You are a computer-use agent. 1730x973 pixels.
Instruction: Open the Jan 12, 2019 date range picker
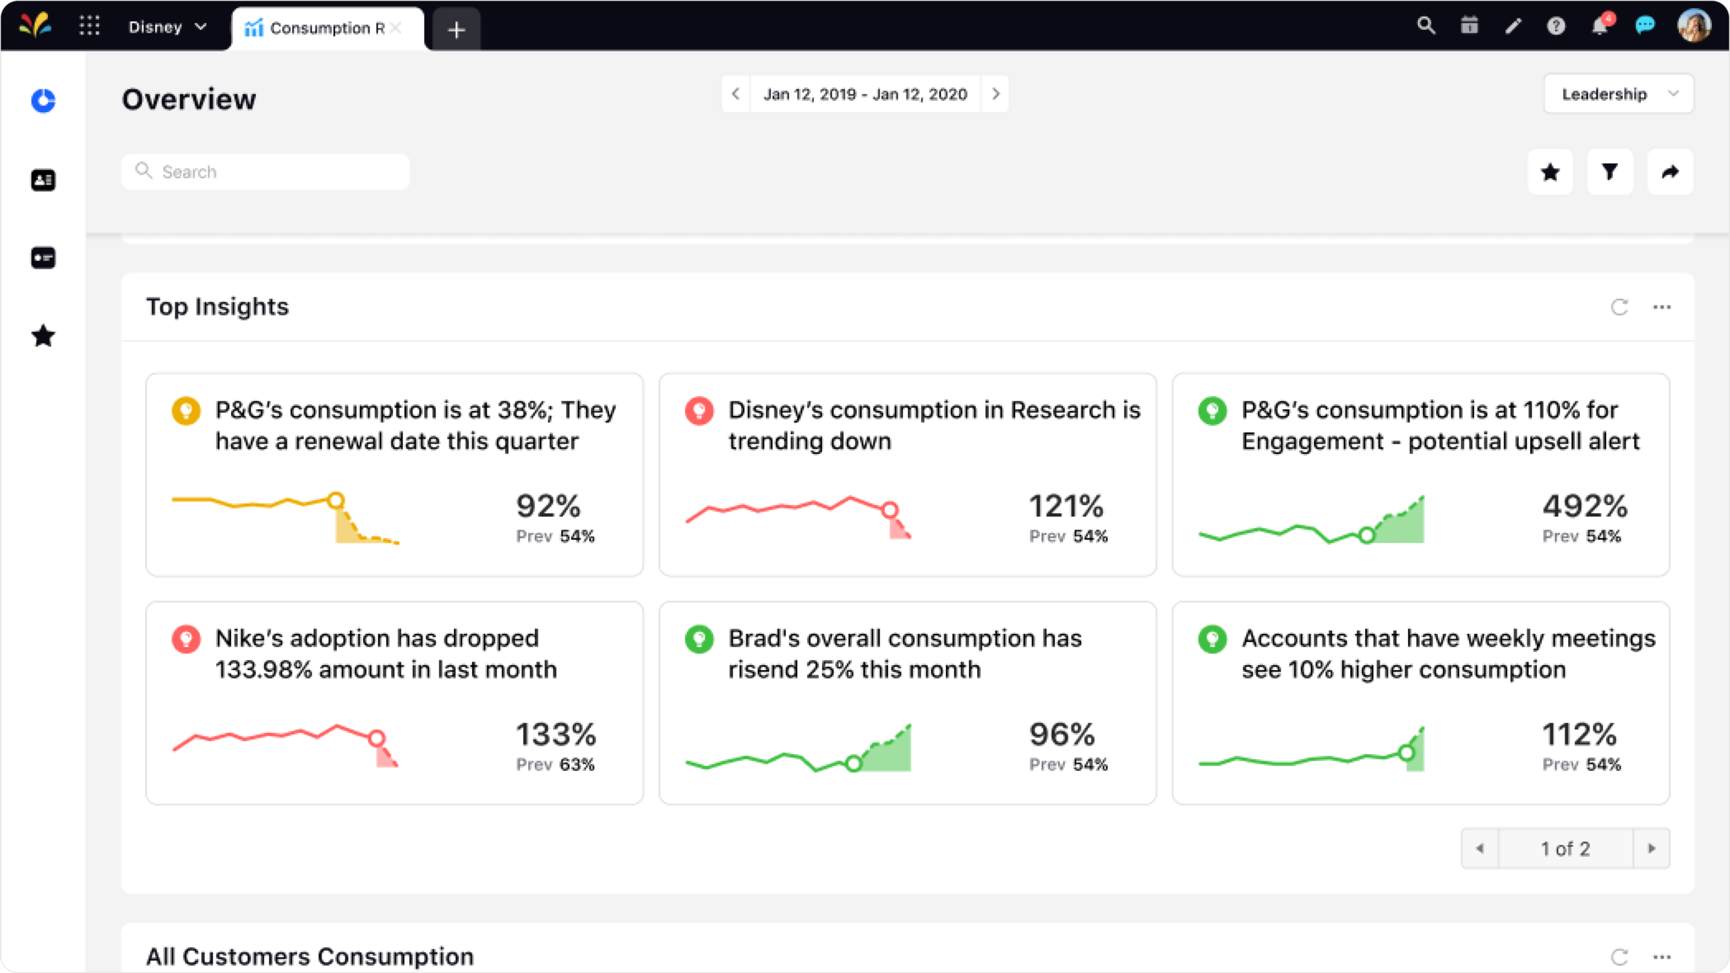click(x=865, y=94)
